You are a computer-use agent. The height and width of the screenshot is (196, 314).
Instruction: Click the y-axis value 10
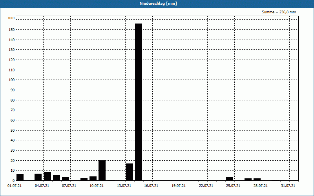(x=13, y=171)
